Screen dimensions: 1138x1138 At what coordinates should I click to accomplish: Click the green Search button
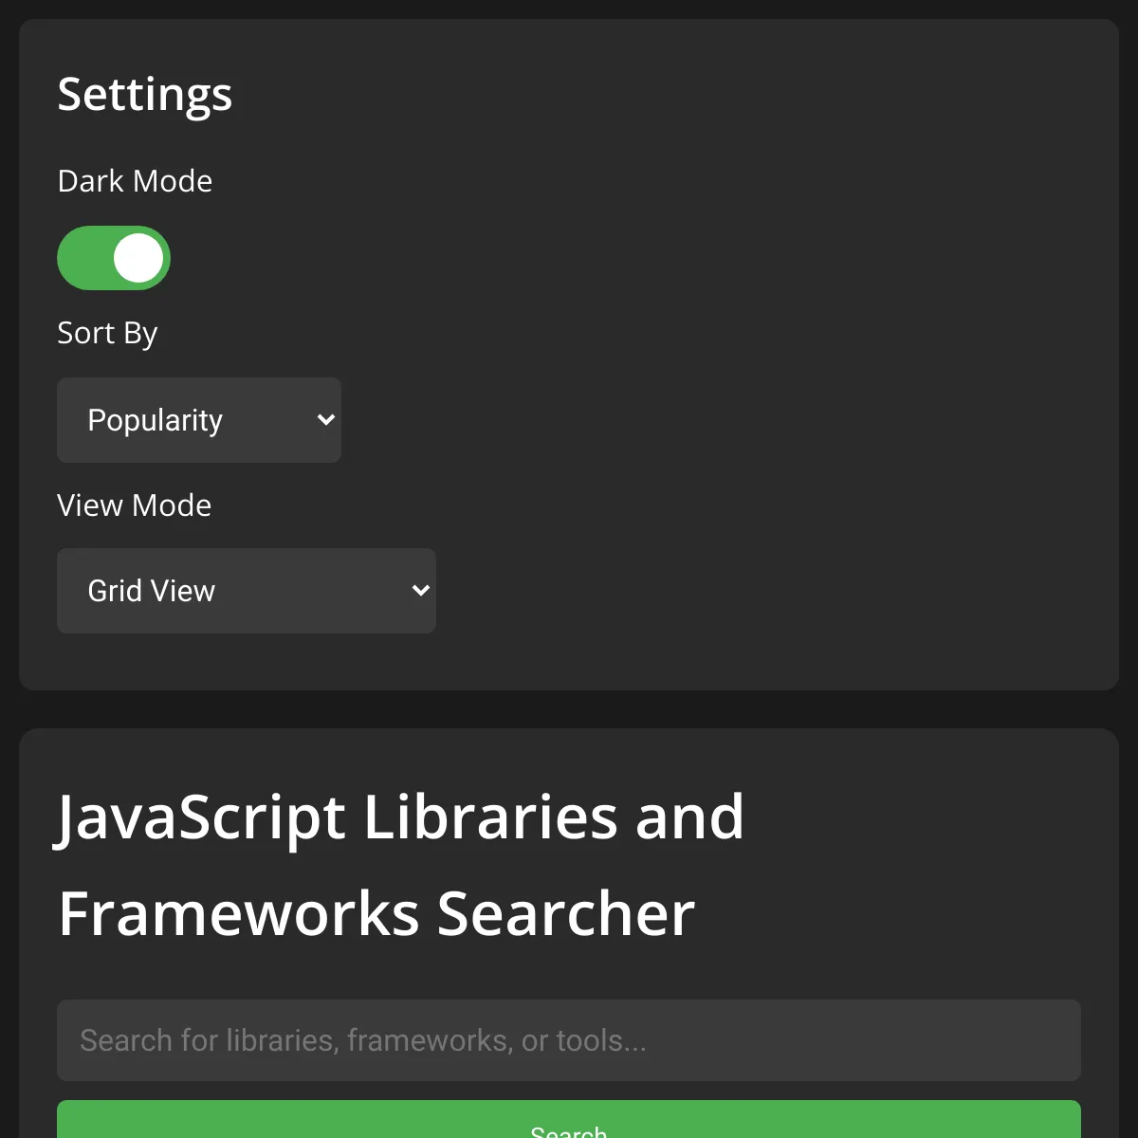tap(569, 1120)
